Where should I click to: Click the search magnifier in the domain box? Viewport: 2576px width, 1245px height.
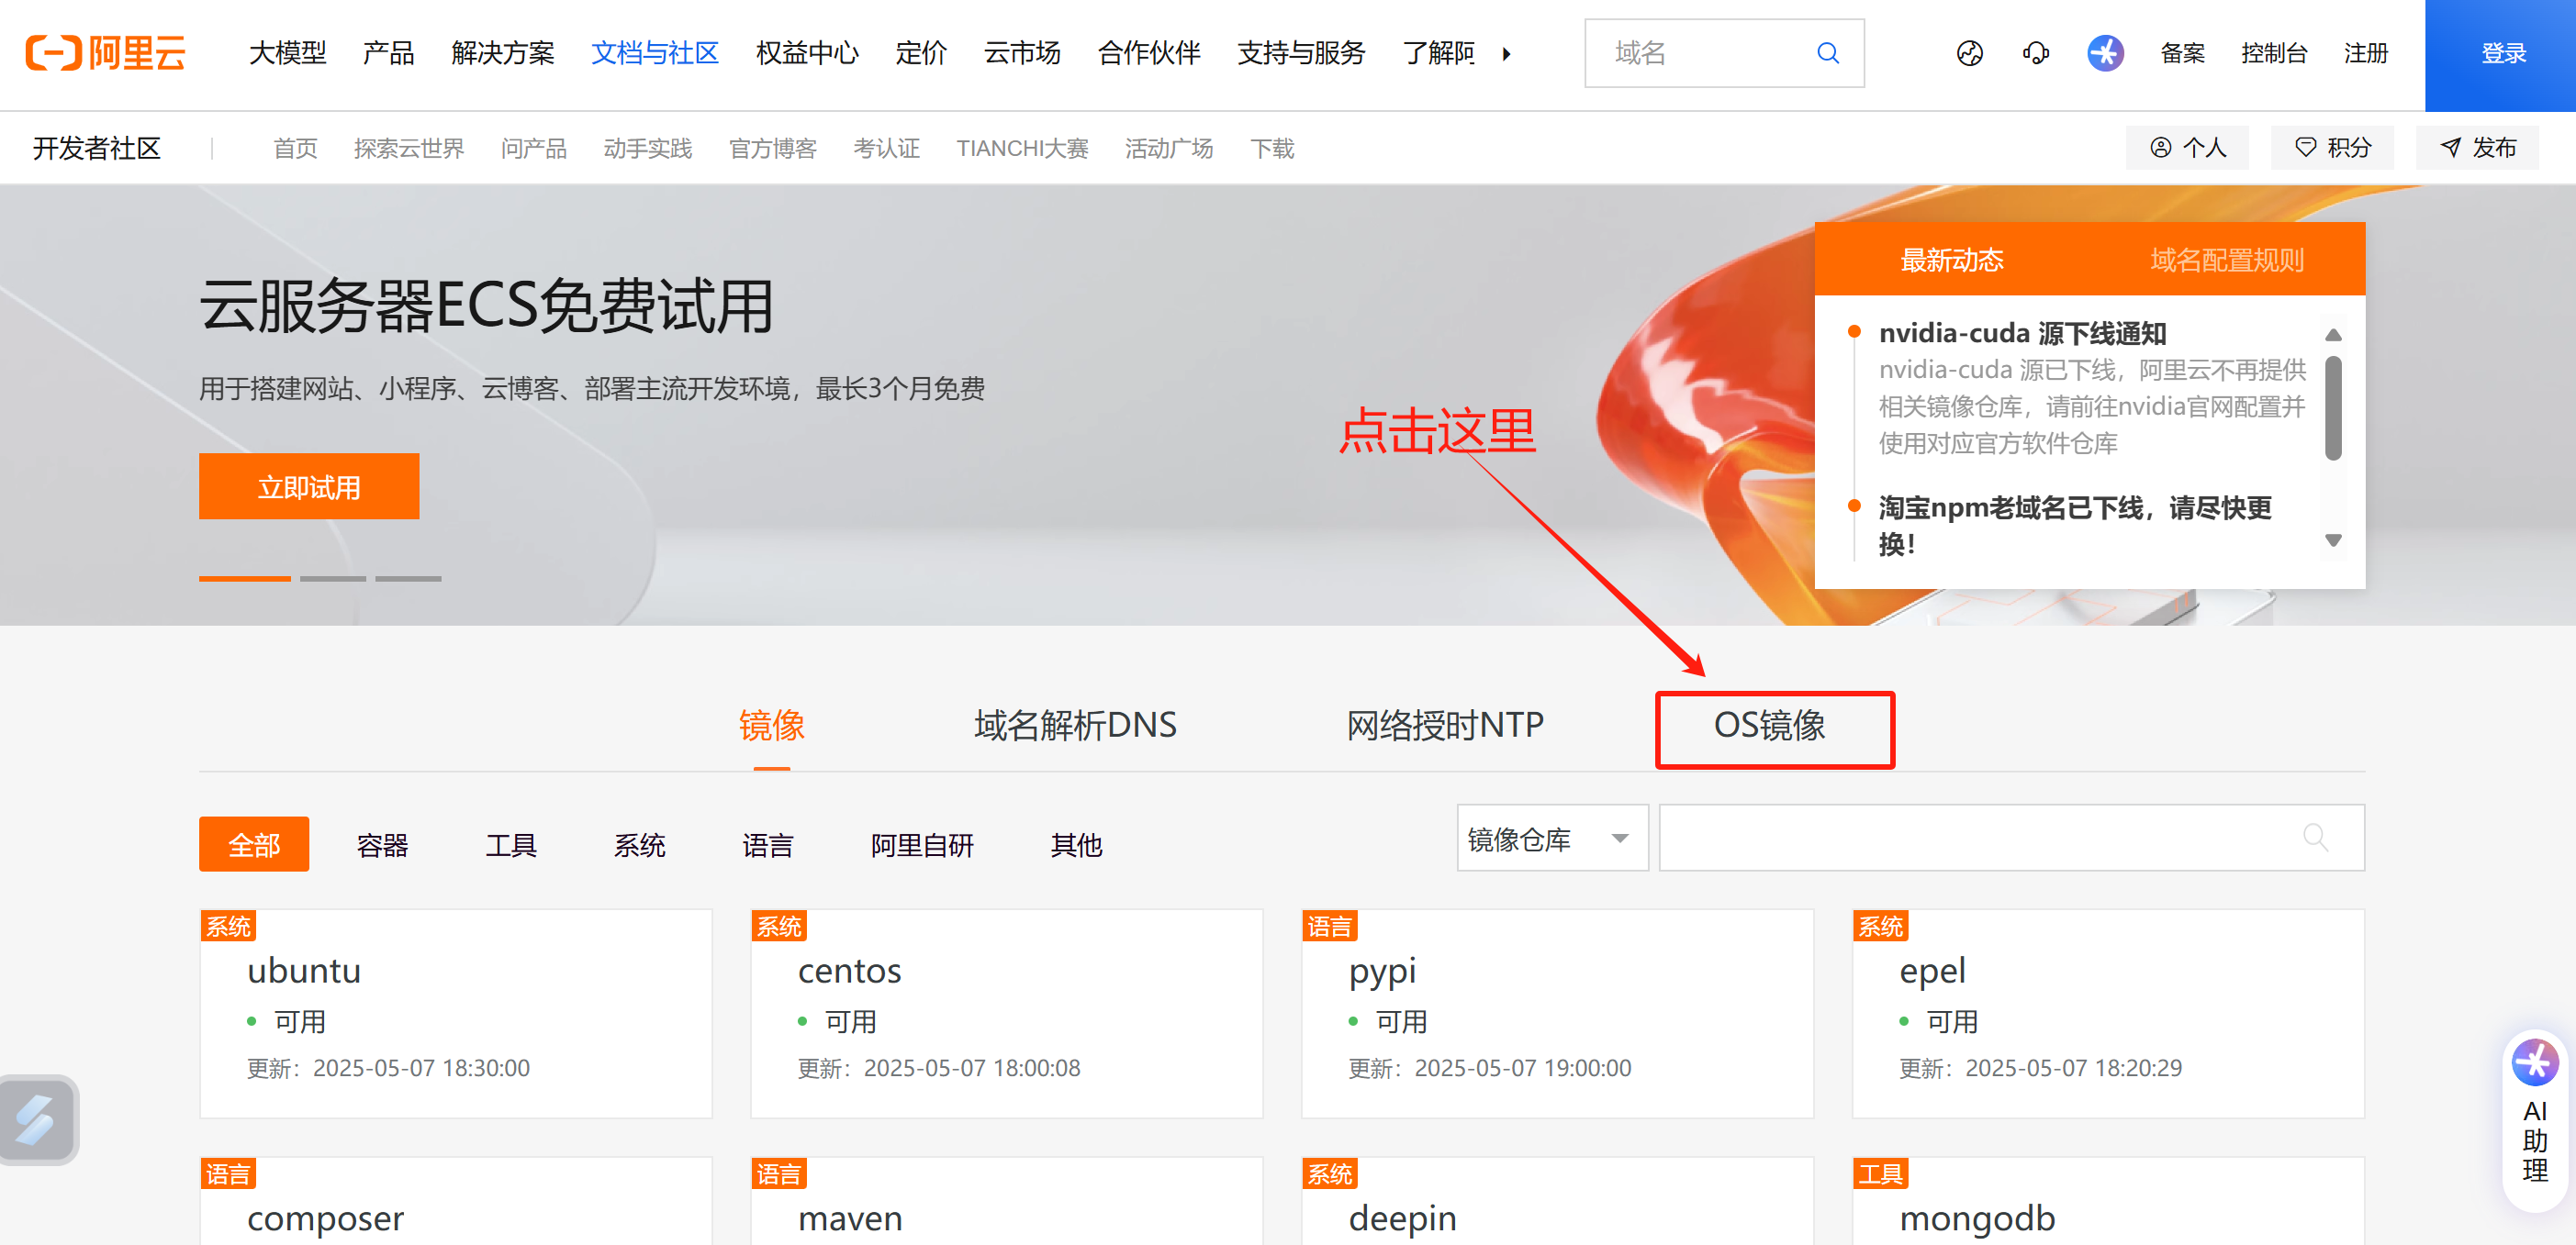pos(1827,53)
